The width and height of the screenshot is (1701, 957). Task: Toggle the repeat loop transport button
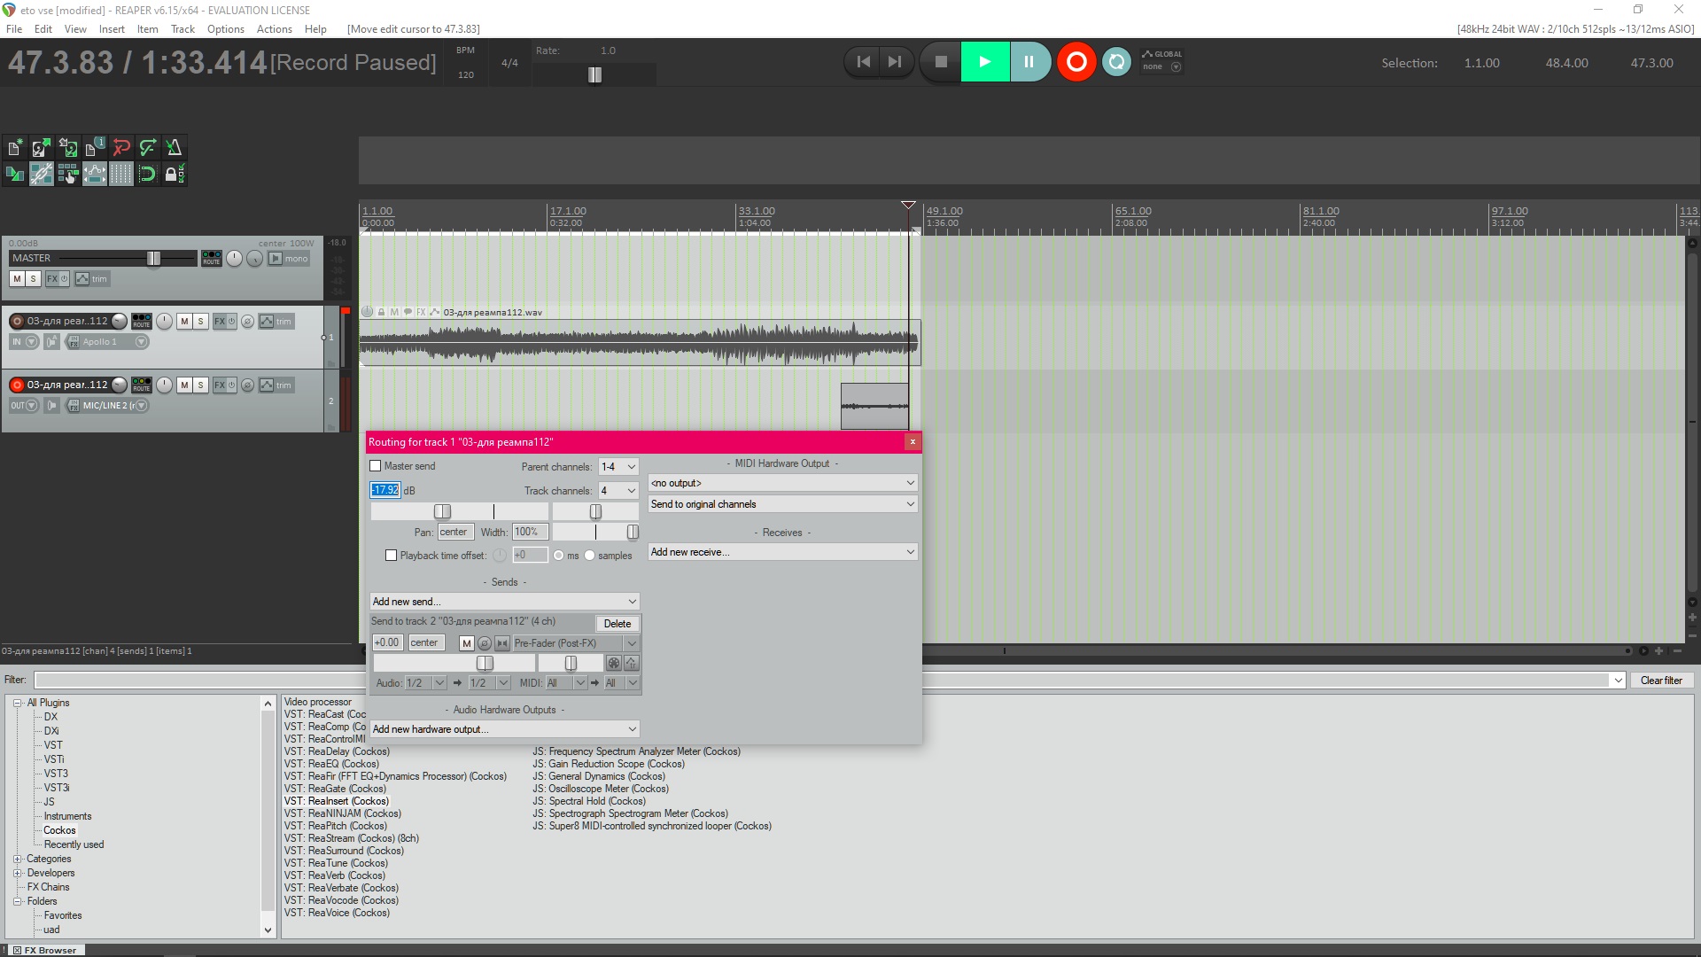pyautogui.click(x=1116, y=62)
